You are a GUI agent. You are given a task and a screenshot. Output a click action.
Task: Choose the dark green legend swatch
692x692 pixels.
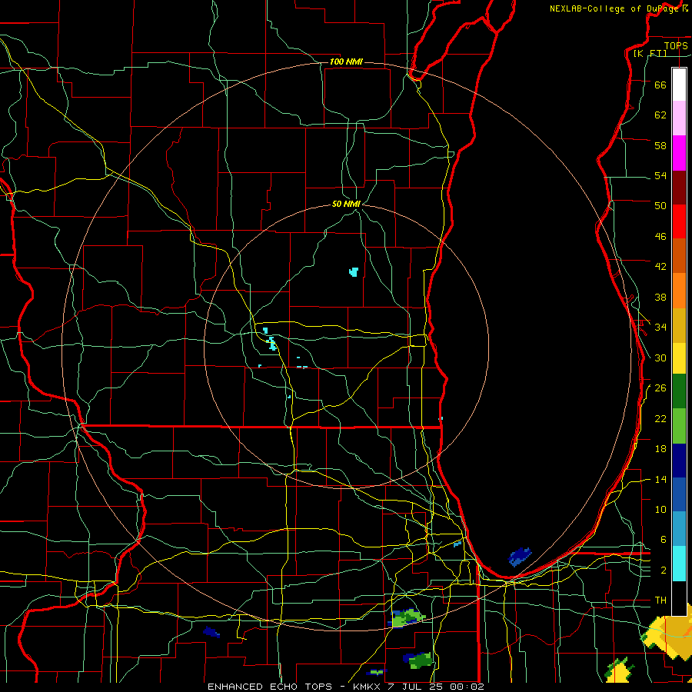click(679, 391)
